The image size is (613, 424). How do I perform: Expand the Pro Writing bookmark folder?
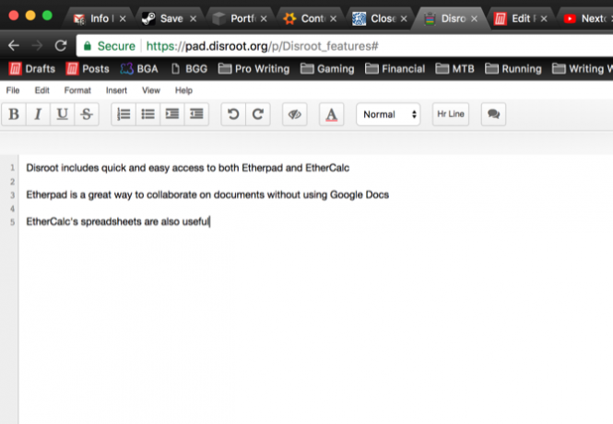click(x=253, y=69)
